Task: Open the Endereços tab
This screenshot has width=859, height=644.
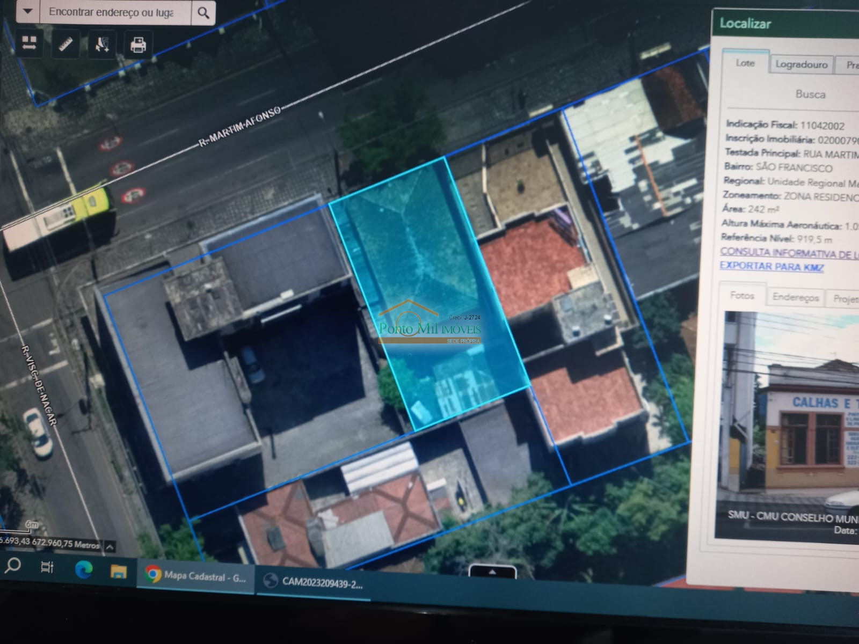Action: click(x=795, y=297)
